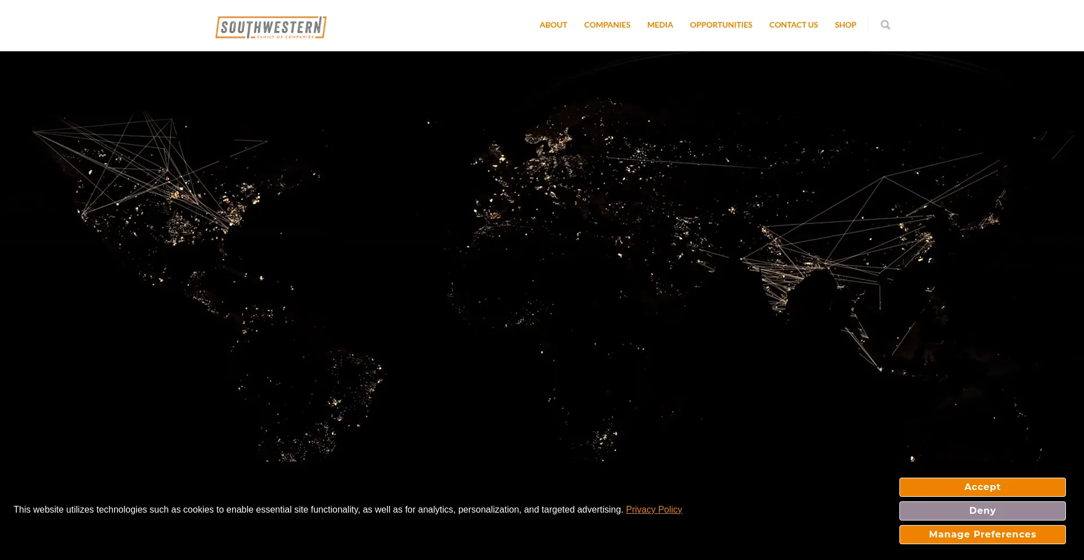Read the Privacy Policy link
1084x560 pixels.
[654, 510]
